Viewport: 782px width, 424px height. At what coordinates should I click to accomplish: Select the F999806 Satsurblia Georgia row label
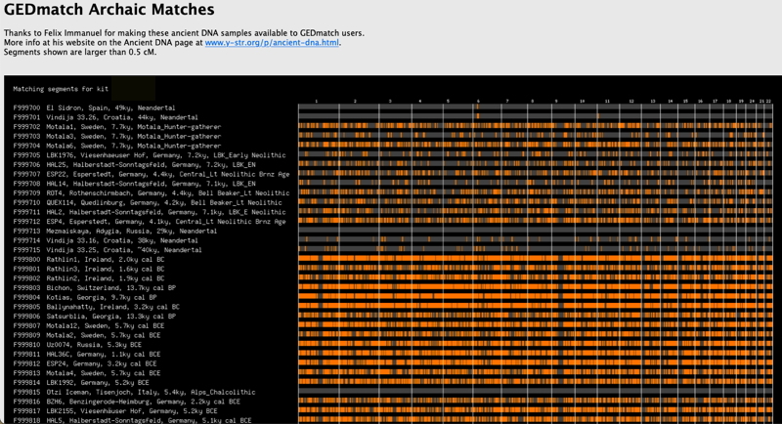[95, 317]
